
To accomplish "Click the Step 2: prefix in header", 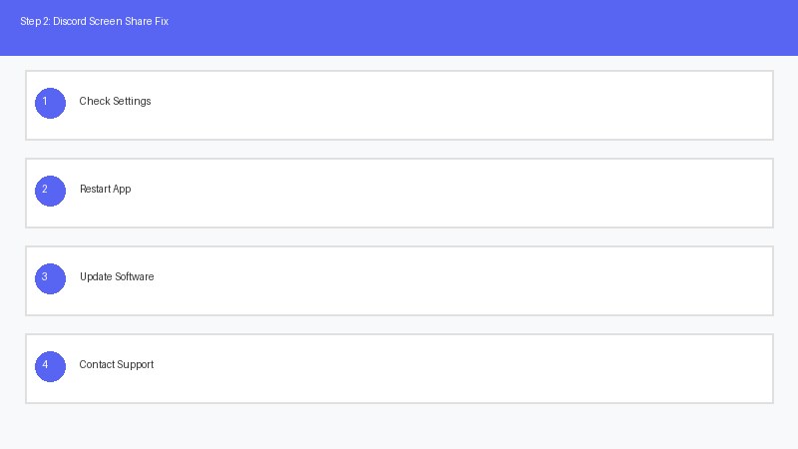I will coord(35,22).
